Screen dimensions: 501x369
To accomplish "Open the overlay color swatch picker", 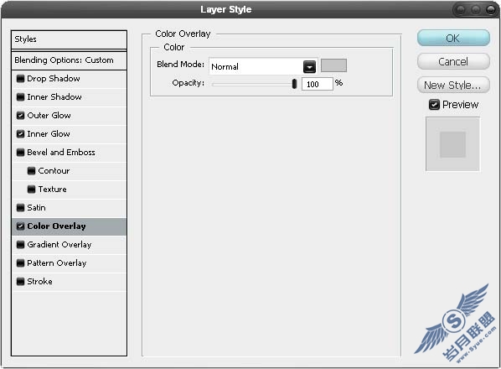I will 333,65.
